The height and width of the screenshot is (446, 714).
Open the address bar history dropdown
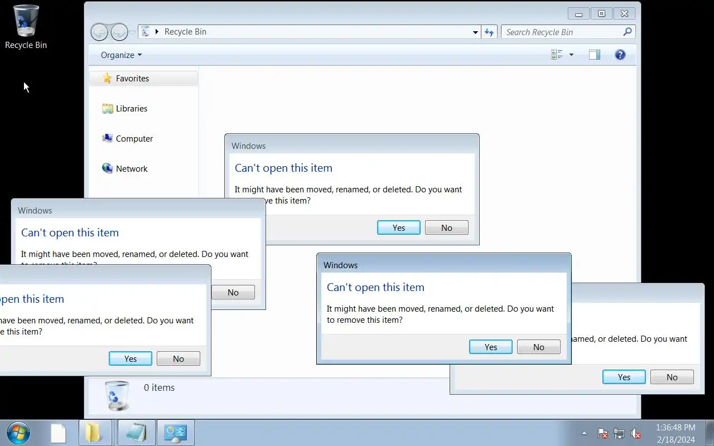pos(475,32)
